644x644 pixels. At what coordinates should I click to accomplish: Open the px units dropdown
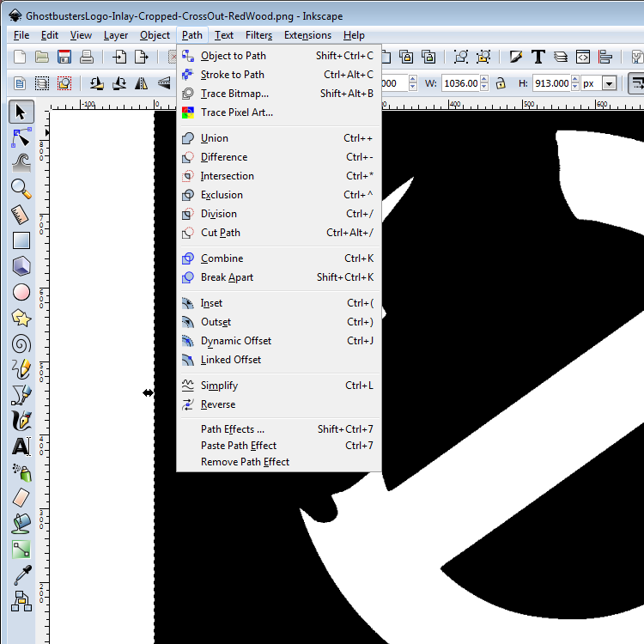610,84
